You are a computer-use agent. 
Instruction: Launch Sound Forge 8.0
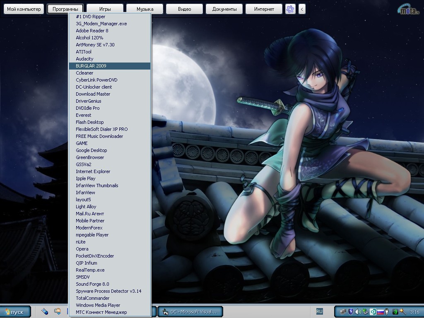[110, 284]
